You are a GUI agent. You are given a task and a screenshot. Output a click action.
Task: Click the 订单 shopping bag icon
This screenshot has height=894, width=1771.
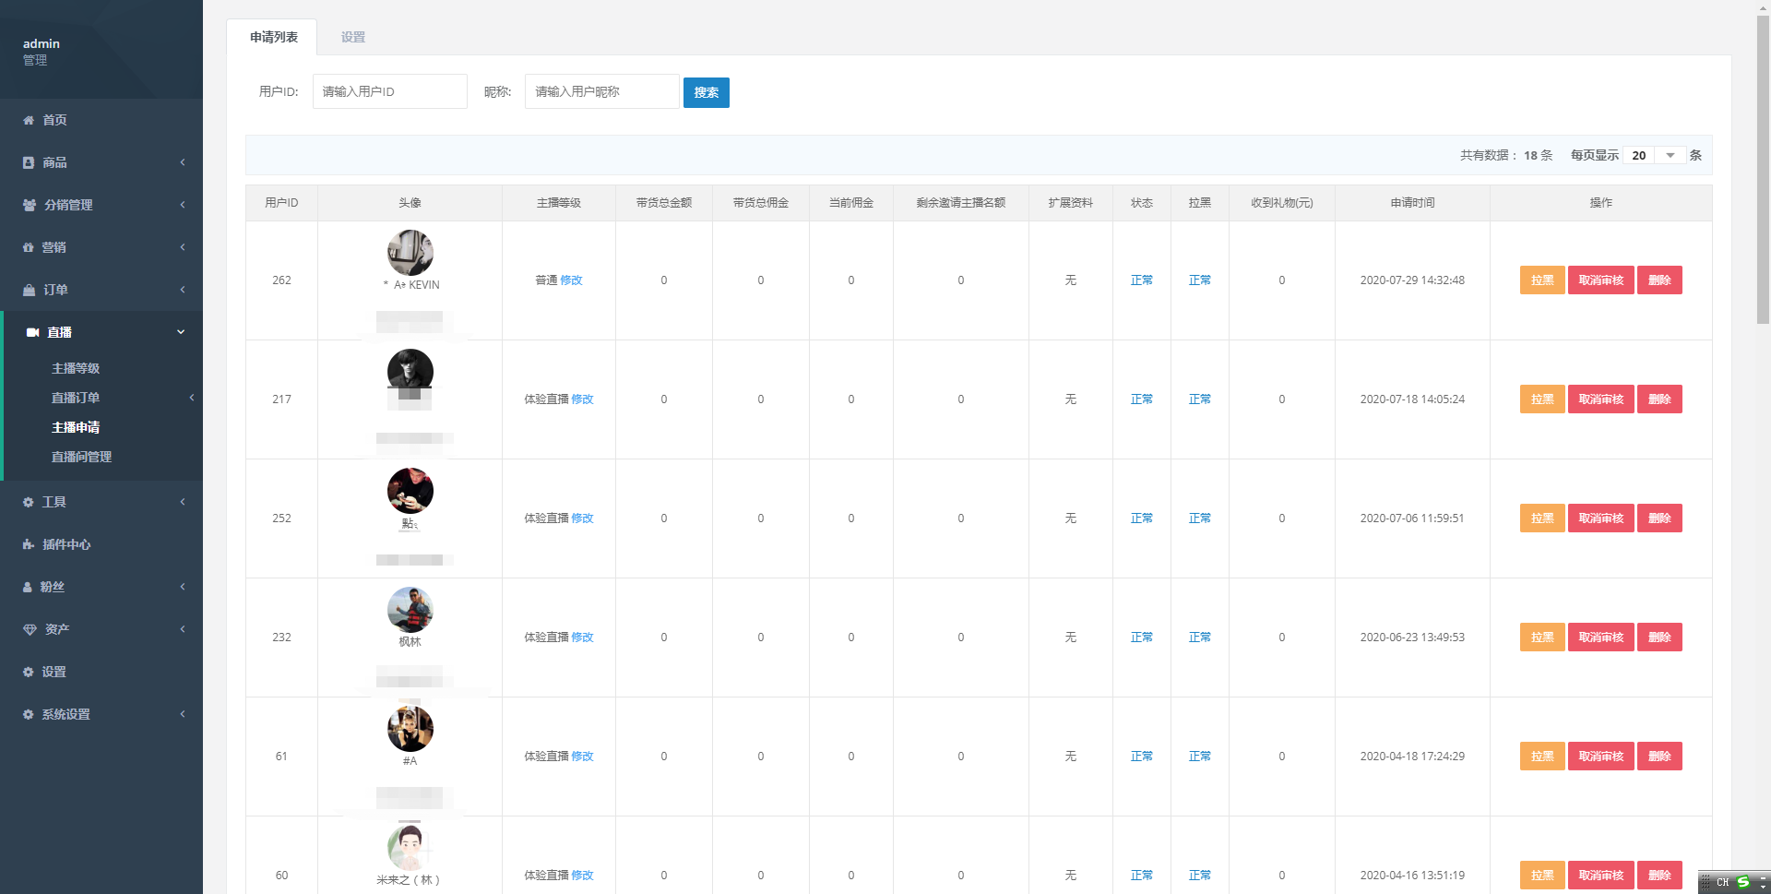tap(29, 290)
